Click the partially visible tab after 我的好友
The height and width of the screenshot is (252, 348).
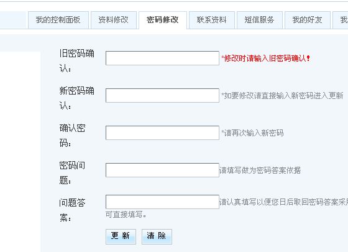[x=341, y=20]
